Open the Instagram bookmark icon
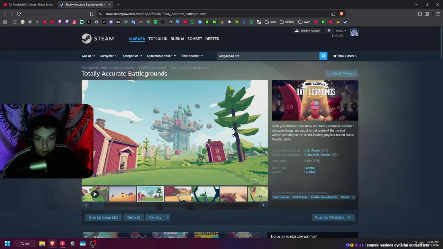The image size is (443, 249). click(74, 22)
